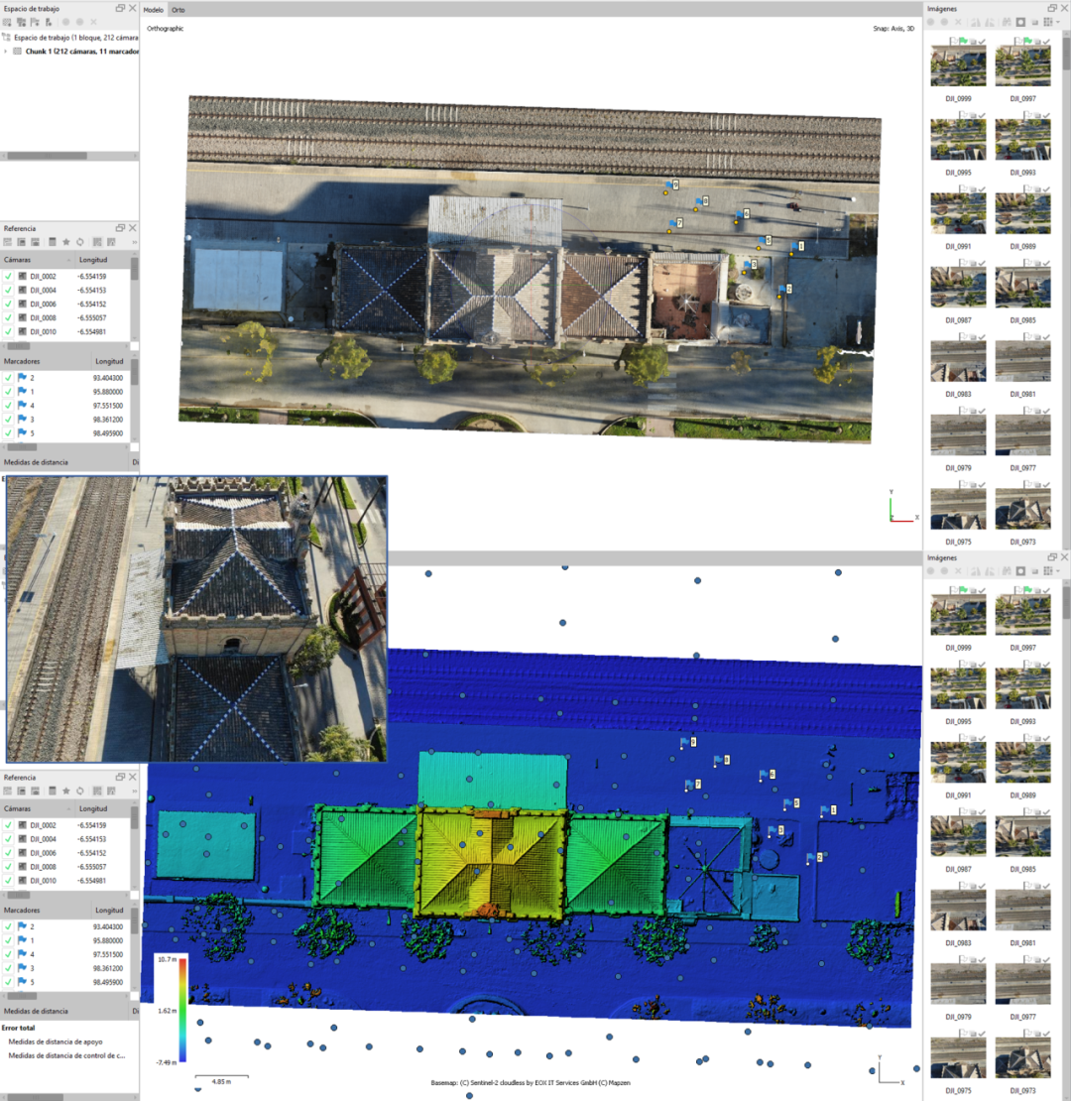Screen dimensions: 1071x1101
Task: Switch to the Orto tab
Action: [x=178, y=10]
